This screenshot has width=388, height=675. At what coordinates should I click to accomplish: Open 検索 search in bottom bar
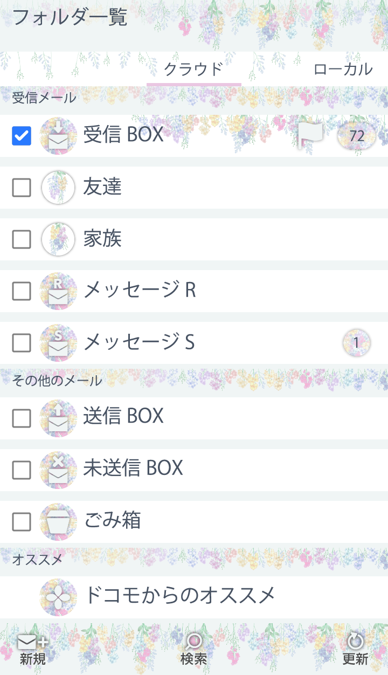pos(193,649)
